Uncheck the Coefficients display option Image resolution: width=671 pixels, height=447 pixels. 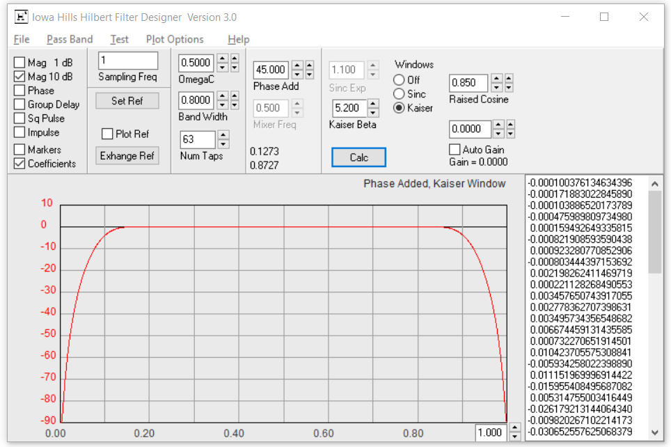click(x=17, y=163)
